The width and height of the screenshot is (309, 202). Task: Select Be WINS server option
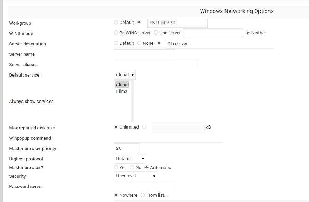coord(116,33)
